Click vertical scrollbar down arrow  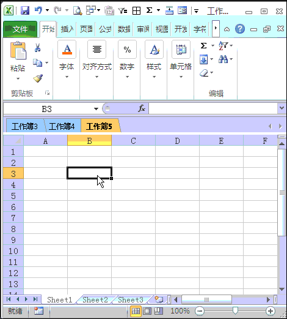pos(282,289)
